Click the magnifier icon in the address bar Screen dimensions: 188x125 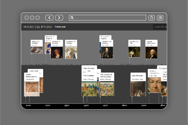pyautogui.click(x=72, y=18)
